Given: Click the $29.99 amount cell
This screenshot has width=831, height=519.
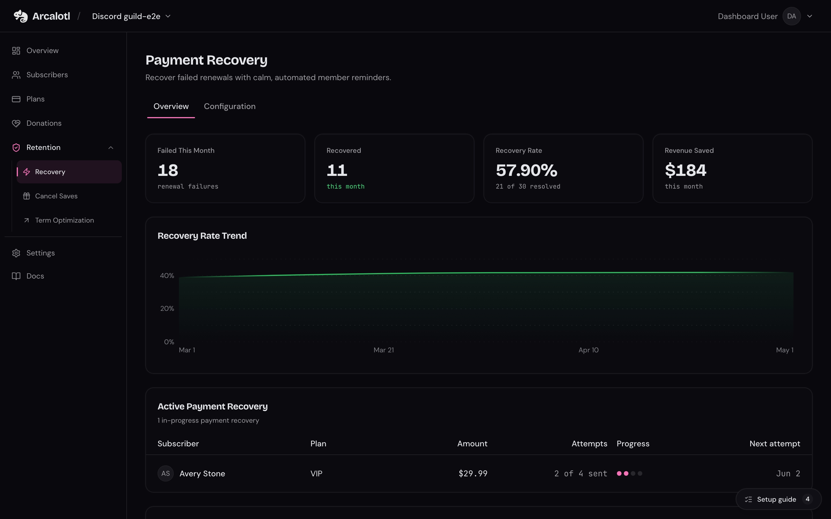Looking at the screenshot, I should (473, 474).
